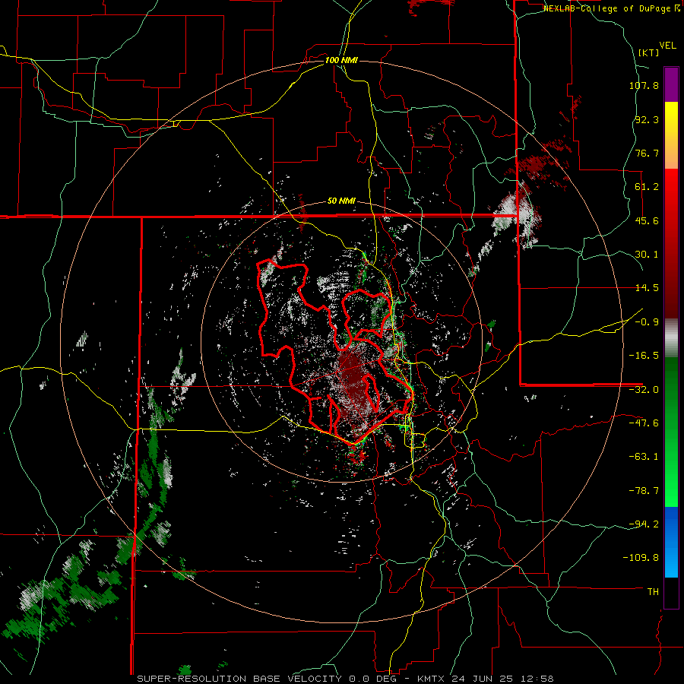The height and width of the screenshot is (684, 684).
Task: Click the -78.7 legend value
Action: 644,491
